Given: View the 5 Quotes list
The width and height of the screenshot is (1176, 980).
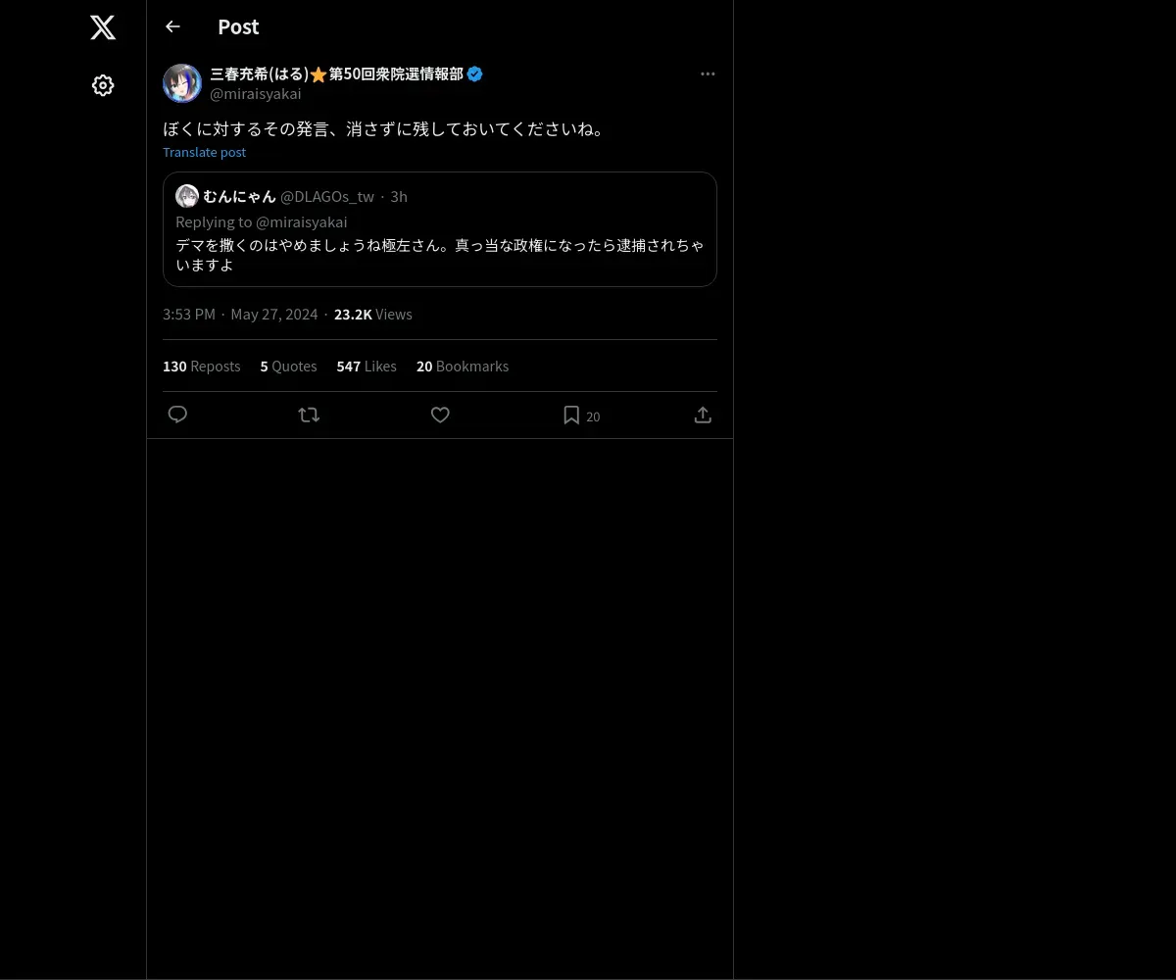Looking at the screenshot, I should [288, 366].
